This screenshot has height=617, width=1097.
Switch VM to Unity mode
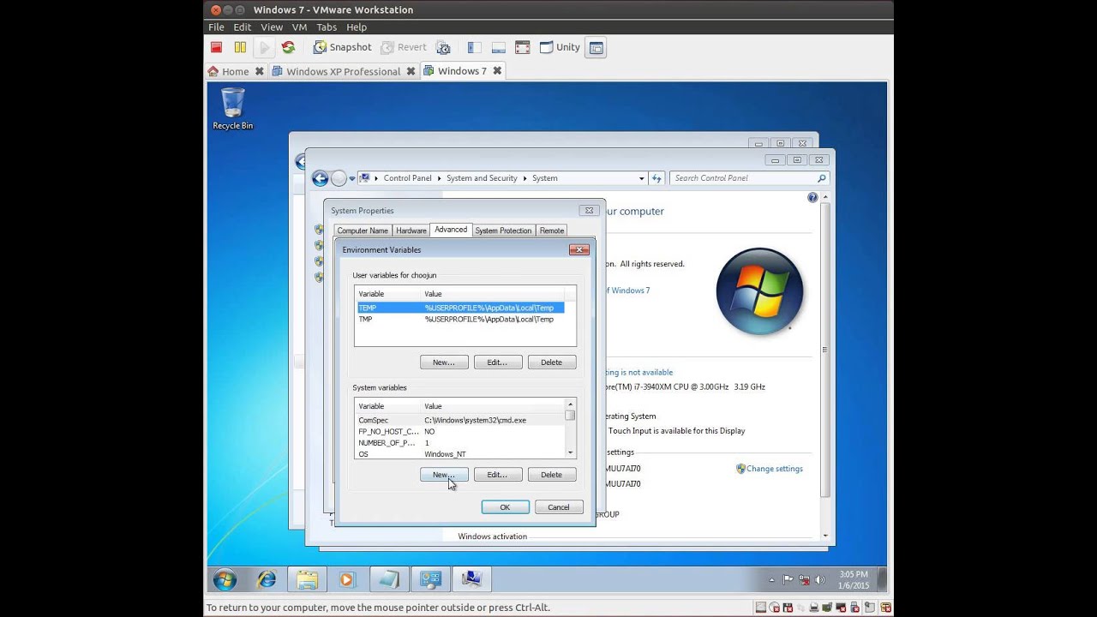[x=560, y=48]
